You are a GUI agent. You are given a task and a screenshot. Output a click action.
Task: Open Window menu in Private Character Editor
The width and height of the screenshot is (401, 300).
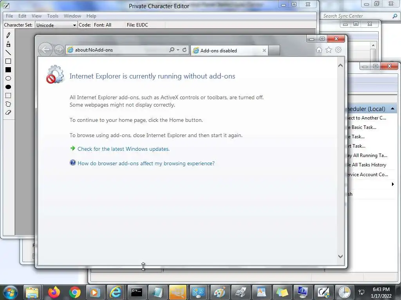(72, 16)
